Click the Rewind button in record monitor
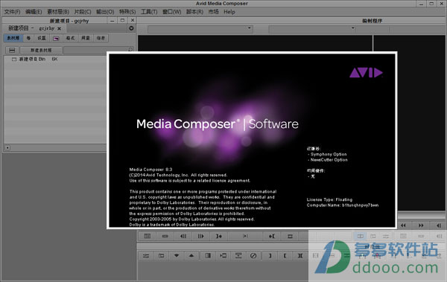The height and width of the screenshot is (282, 447). pos(403,225)
